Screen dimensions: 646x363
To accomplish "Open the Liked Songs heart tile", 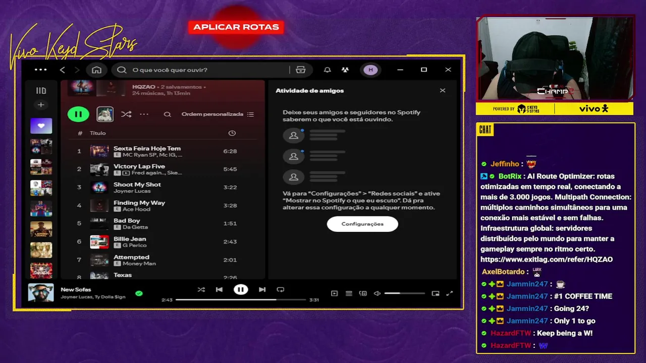I will pyautogui.click(x=41, y=126).
